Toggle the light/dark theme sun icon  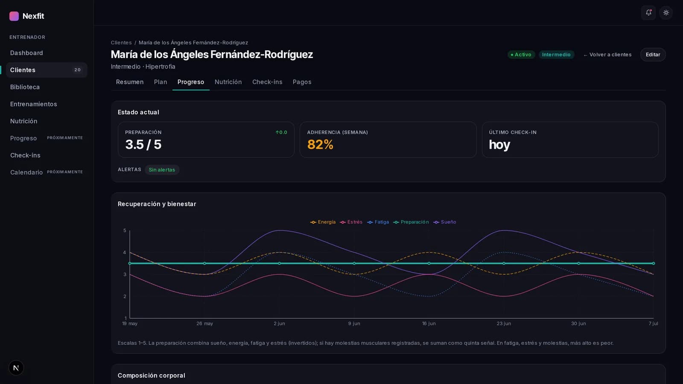[666, 13]
